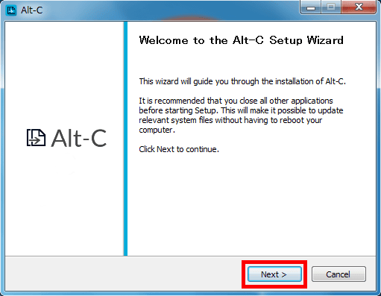
Task: Open the Alt-C title bar system icon
Action: 11,10
